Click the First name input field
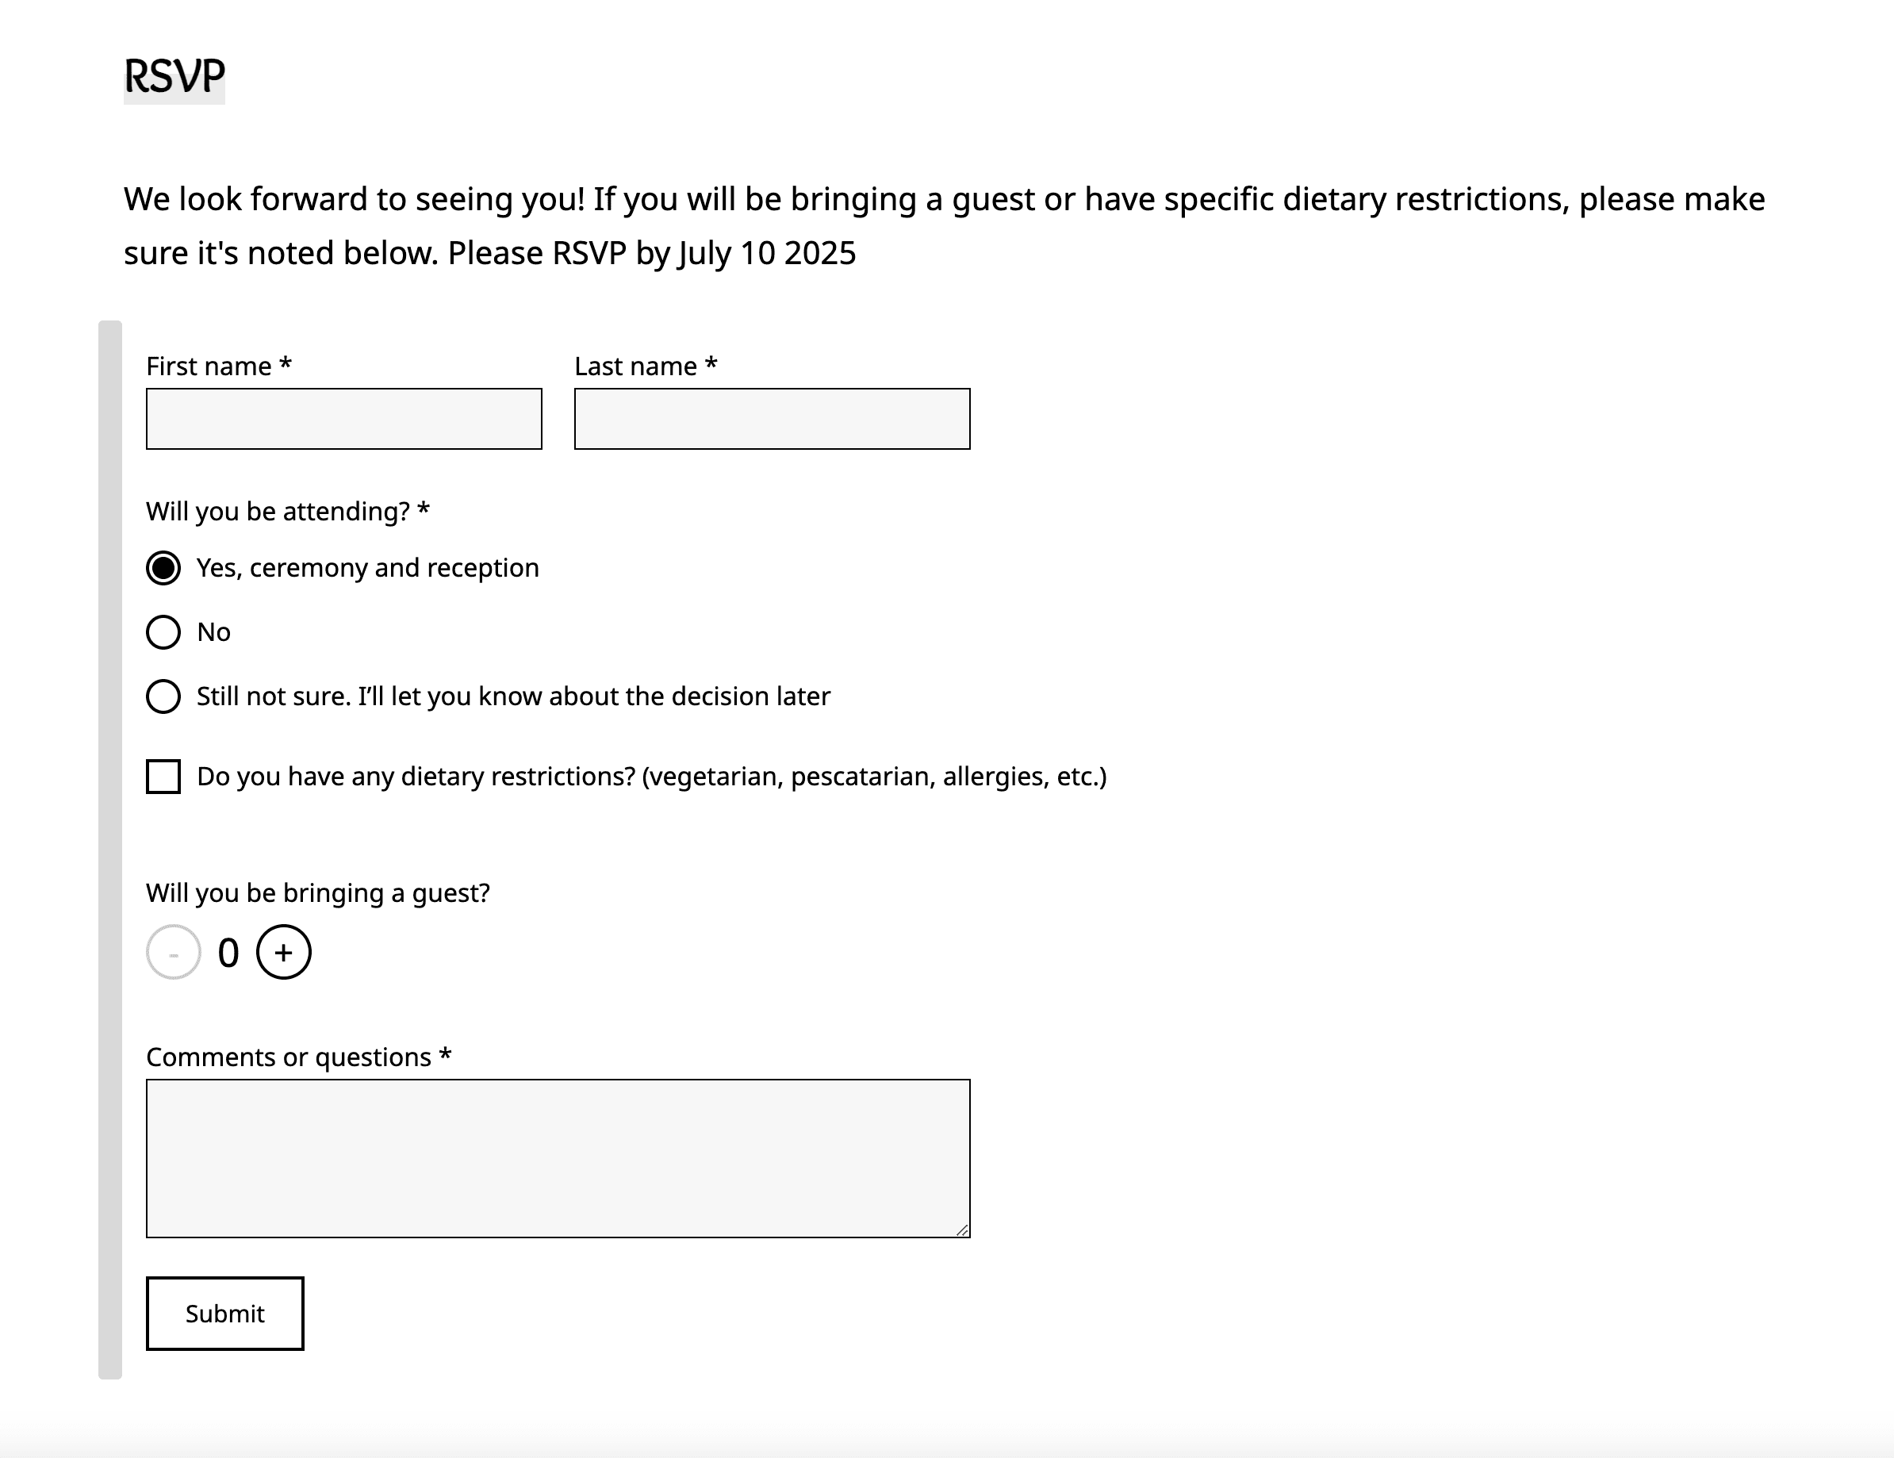Viewport: 1894px width, 1458px height. [x=343, y=419]
